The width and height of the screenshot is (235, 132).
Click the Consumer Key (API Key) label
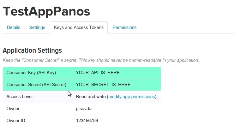click(31, 73)
